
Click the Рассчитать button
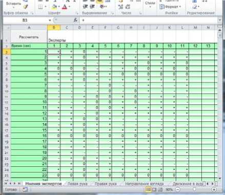[29, 37]
